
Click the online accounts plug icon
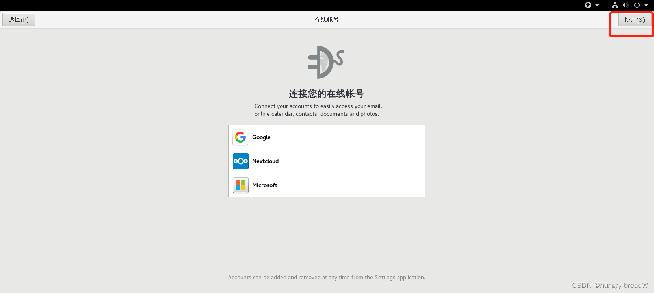tap(326, 62)
